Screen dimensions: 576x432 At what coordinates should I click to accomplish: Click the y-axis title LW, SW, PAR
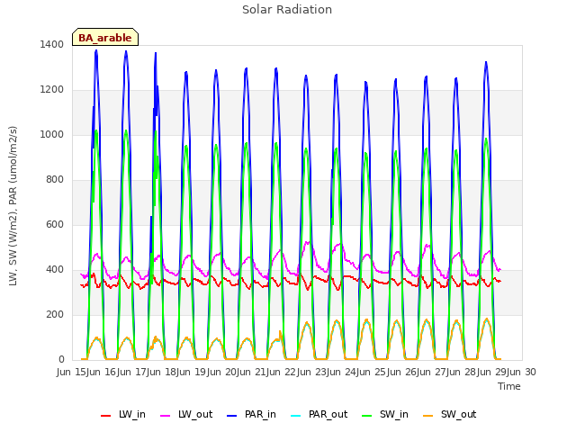tap(13, 206)
